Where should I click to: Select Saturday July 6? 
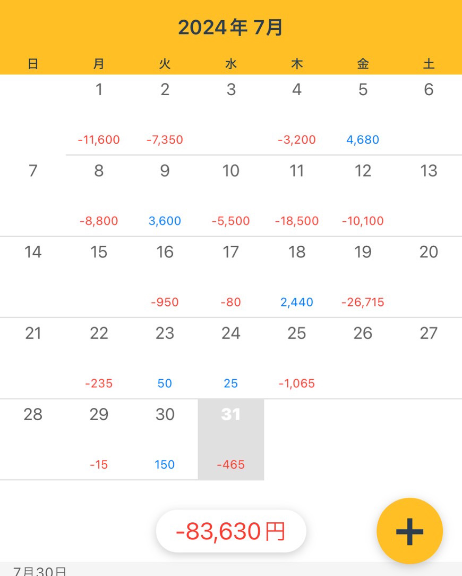(429, 114)
